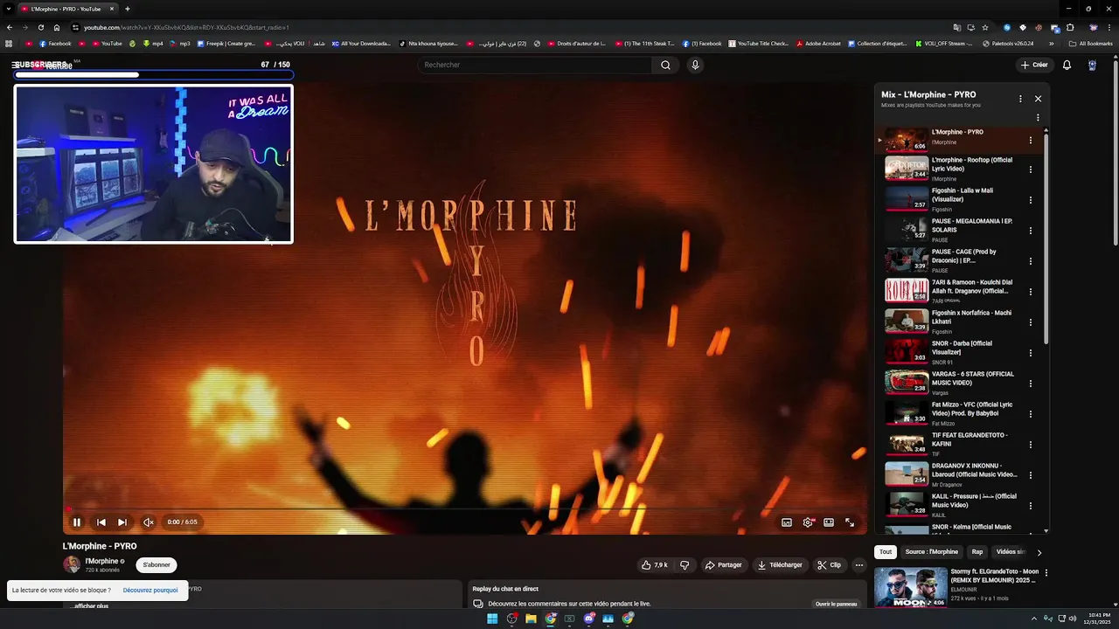The height and width of the screenshot is (629, 1119).
Task: Go to browser home page
Action: (x=57, y=27)
